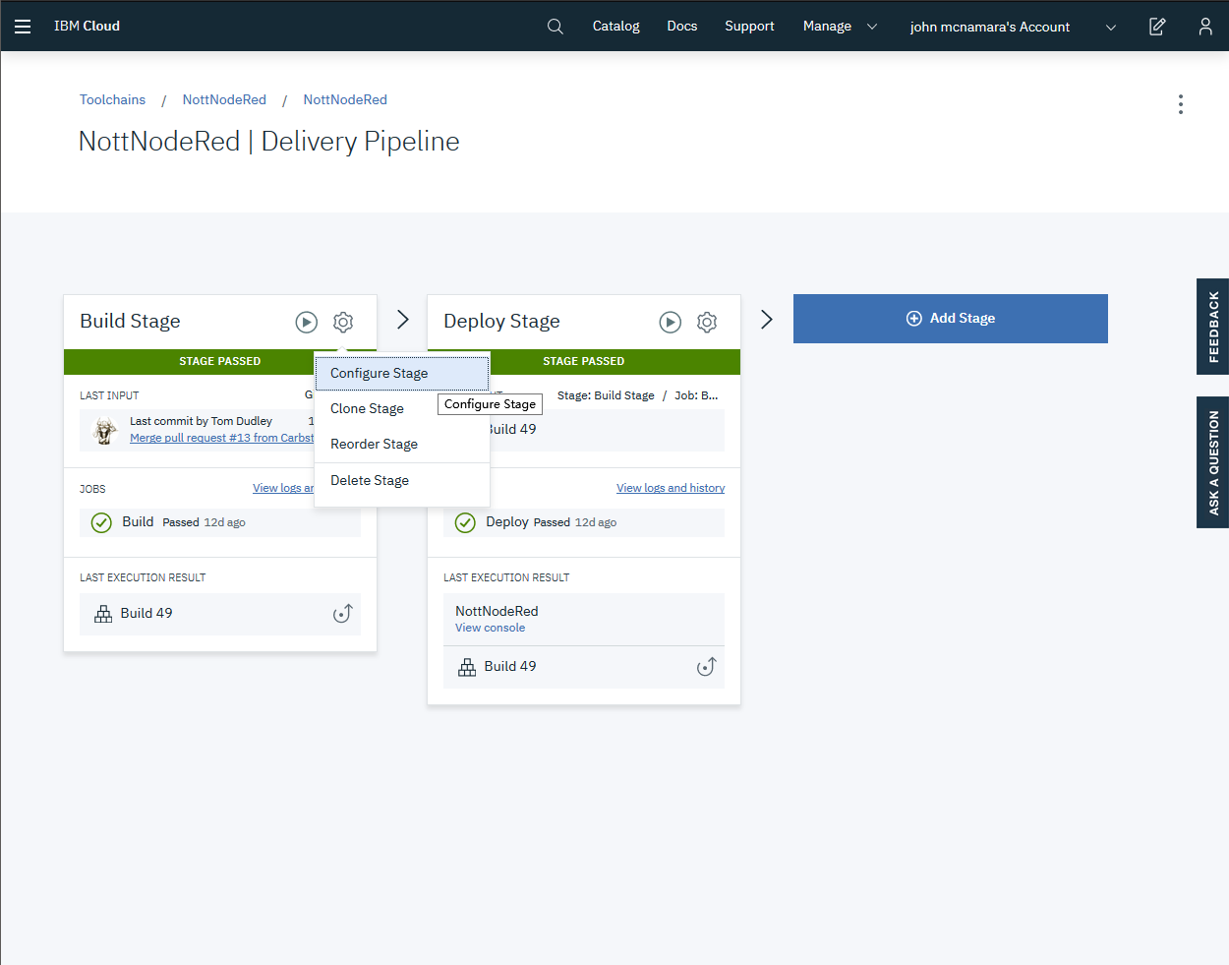This screenshot has width=1229, height=965.
Task: Click Tom Dudley's commit avatar
Action: point(103,430)
